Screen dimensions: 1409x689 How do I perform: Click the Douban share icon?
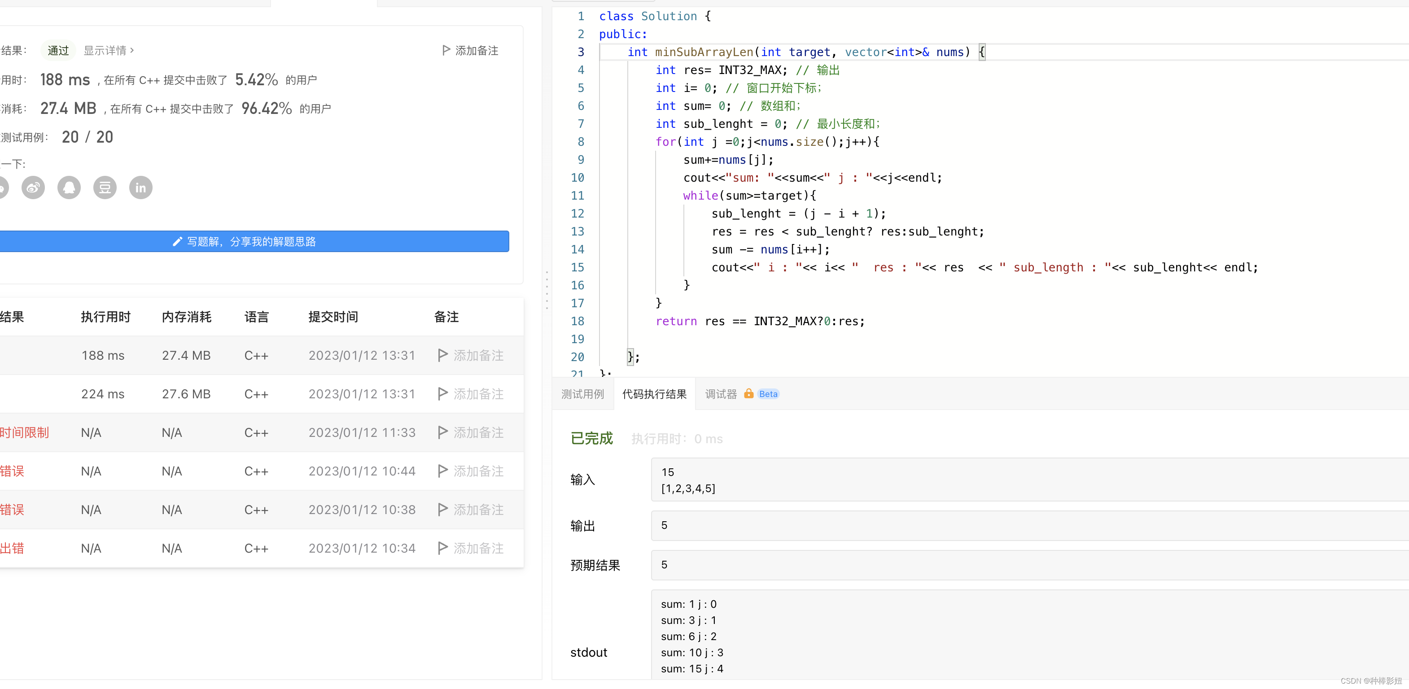point(105,188)
